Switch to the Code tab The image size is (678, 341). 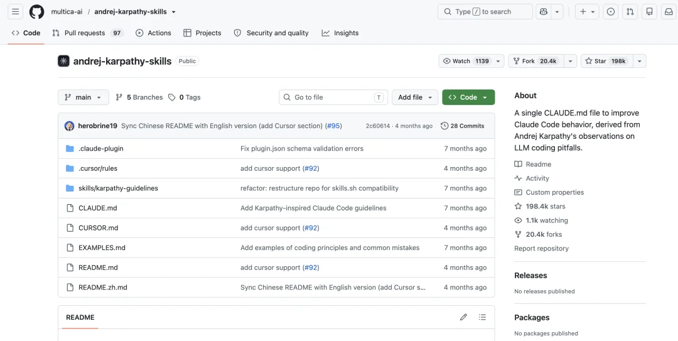pos(26,33)
